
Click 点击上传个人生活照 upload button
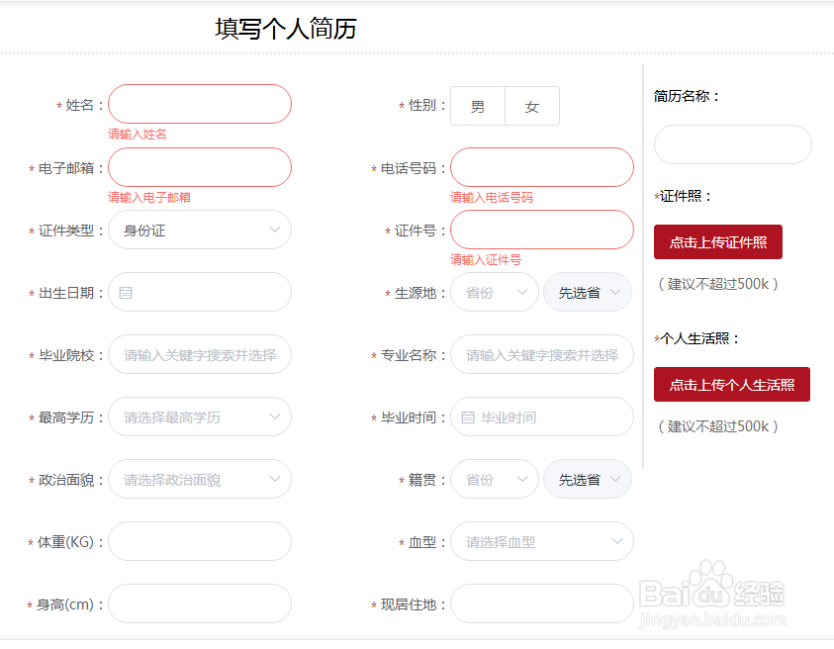pos(732,384)
